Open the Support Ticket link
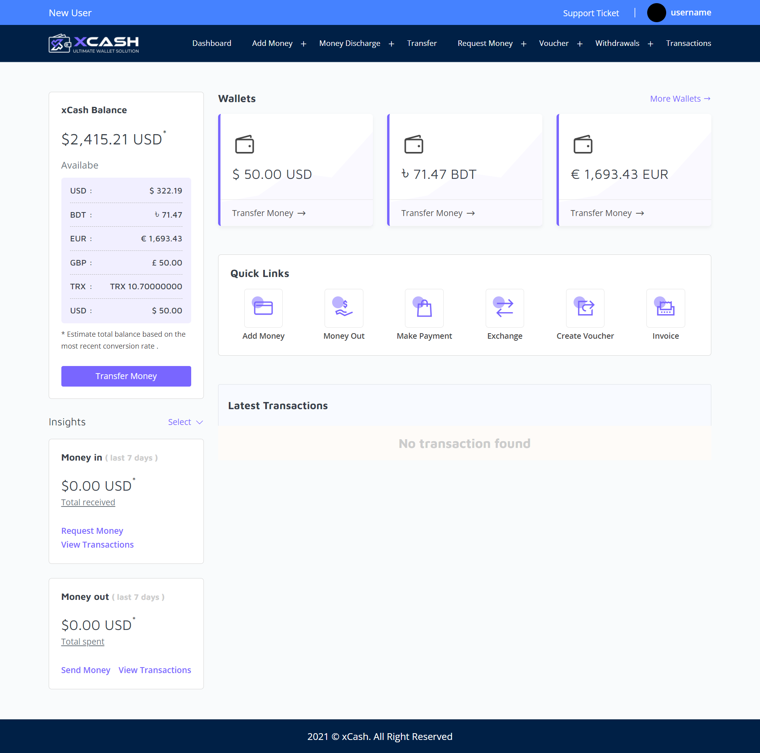Viewport: 760px width, 753px height. (591, 13)
